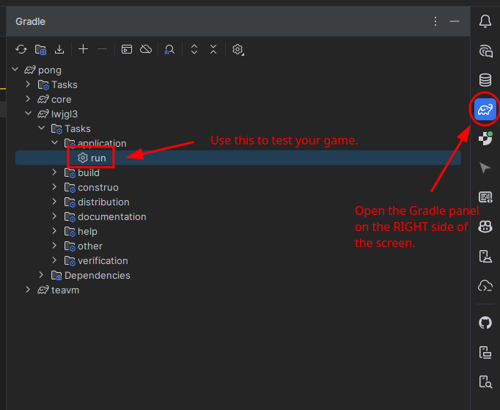Expand the core module node
Screen dimensions: 500x410
[x=28, y=99]
